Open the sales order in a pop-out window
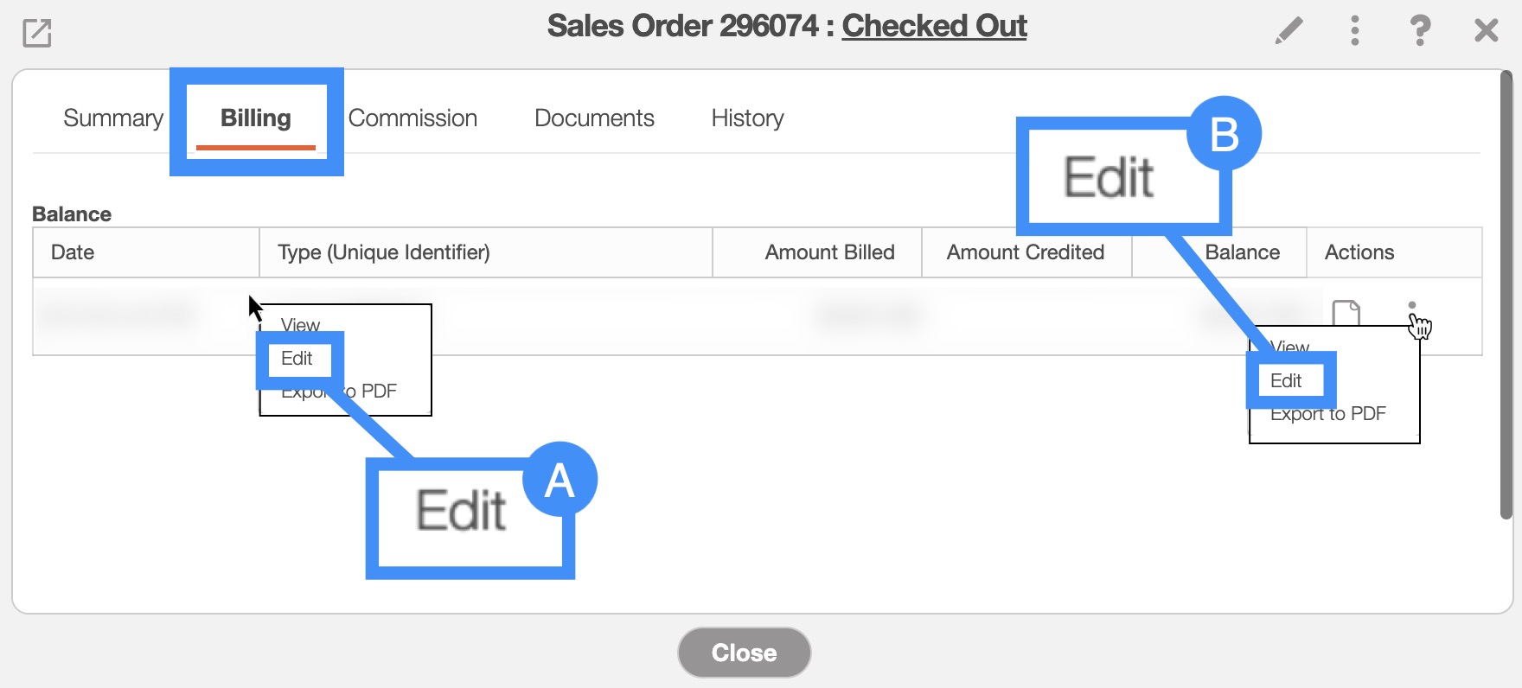1522x688 pixels. click(37, 33)
